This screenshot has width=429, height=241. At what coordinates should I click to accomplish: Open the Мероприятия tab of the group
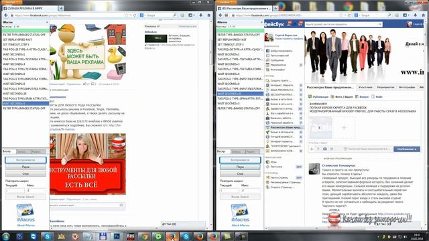point(385,87)
